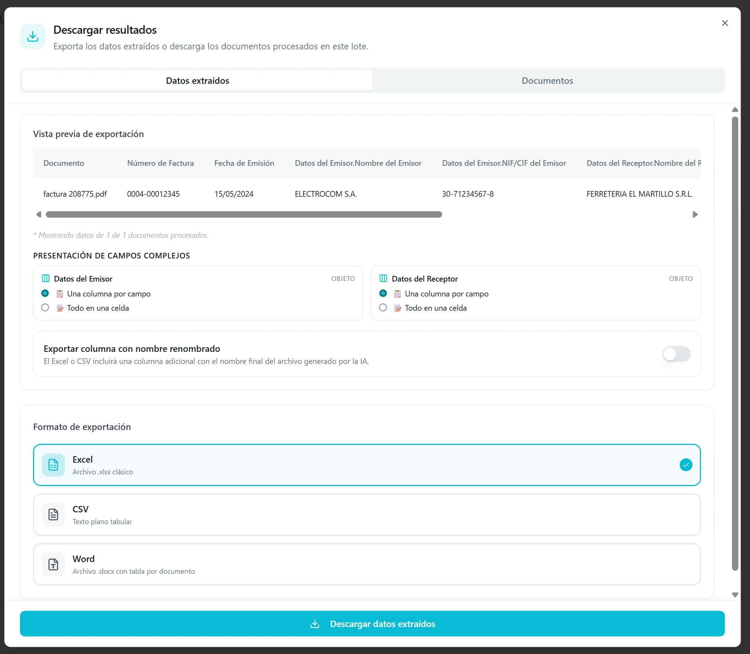The height and width of the screenshot is (654, 750).
Task: Select Una columna por campo for Datos del Receptor
Action: pyautogui.click(x=383, y=293)
